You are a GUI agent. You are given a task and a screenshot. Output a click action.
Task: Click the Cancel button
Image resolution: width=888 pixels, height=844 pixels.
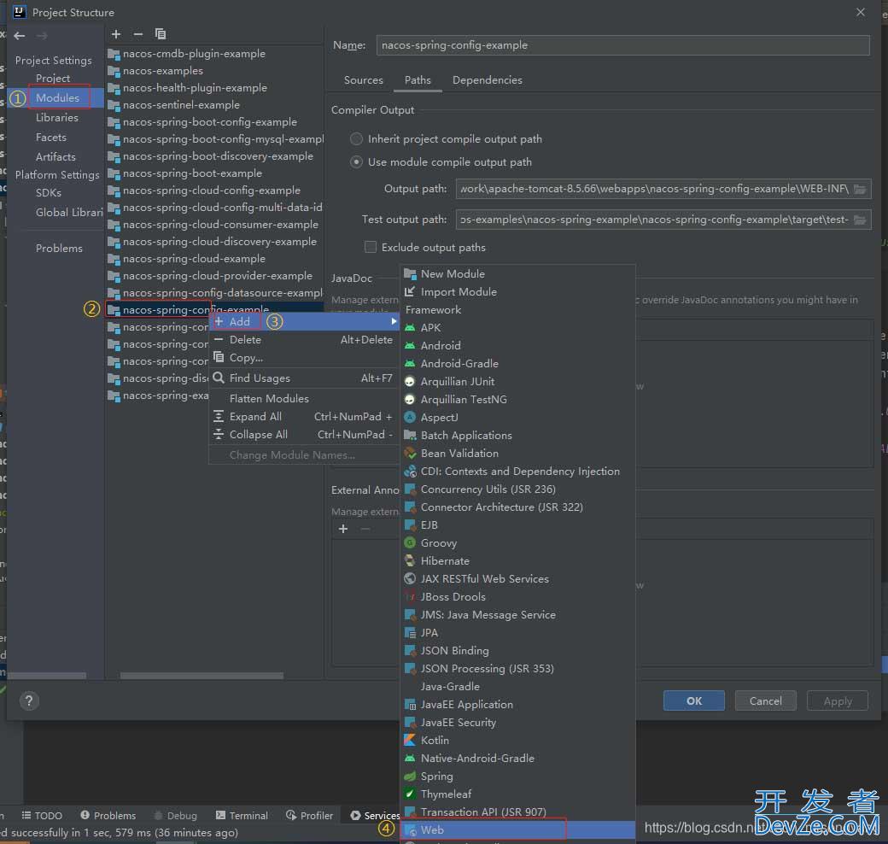[x=765, y=700]
